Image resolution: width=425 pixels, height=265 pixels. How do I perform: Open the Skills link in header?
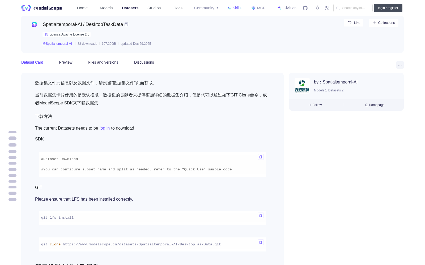tap(234, 8)
